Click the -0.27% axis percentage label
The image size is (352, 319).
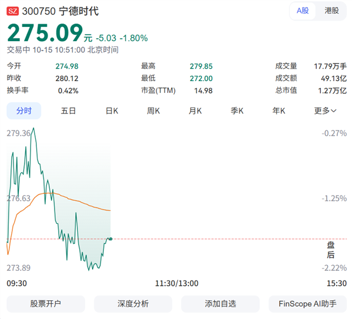334,133
